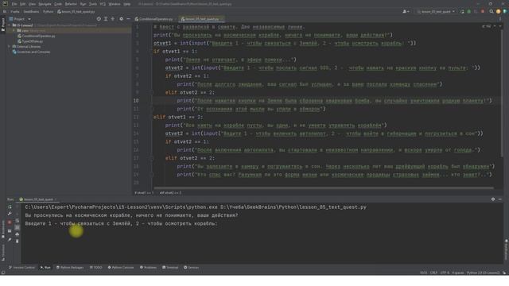Select TypeOfData.py in project tree
Screen dimensions: 509x286
[30, 41]
